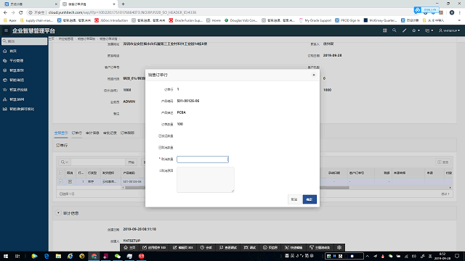Click the developer toolbar gear icon
Screen dimensions: 465x261
tap(339, 248)
